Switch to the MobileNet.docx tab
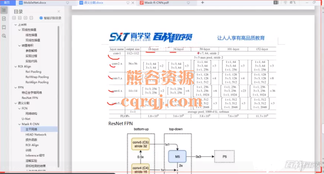The height and width of the screenshot is (174, 324). click(35, 3)
